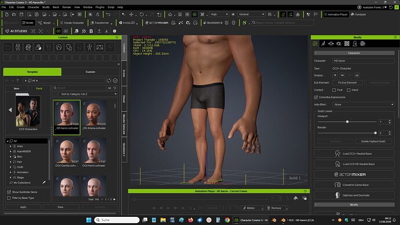Enable Foot contact checkbox
This screenshot has width=400, height=225.
click(334, 90)
